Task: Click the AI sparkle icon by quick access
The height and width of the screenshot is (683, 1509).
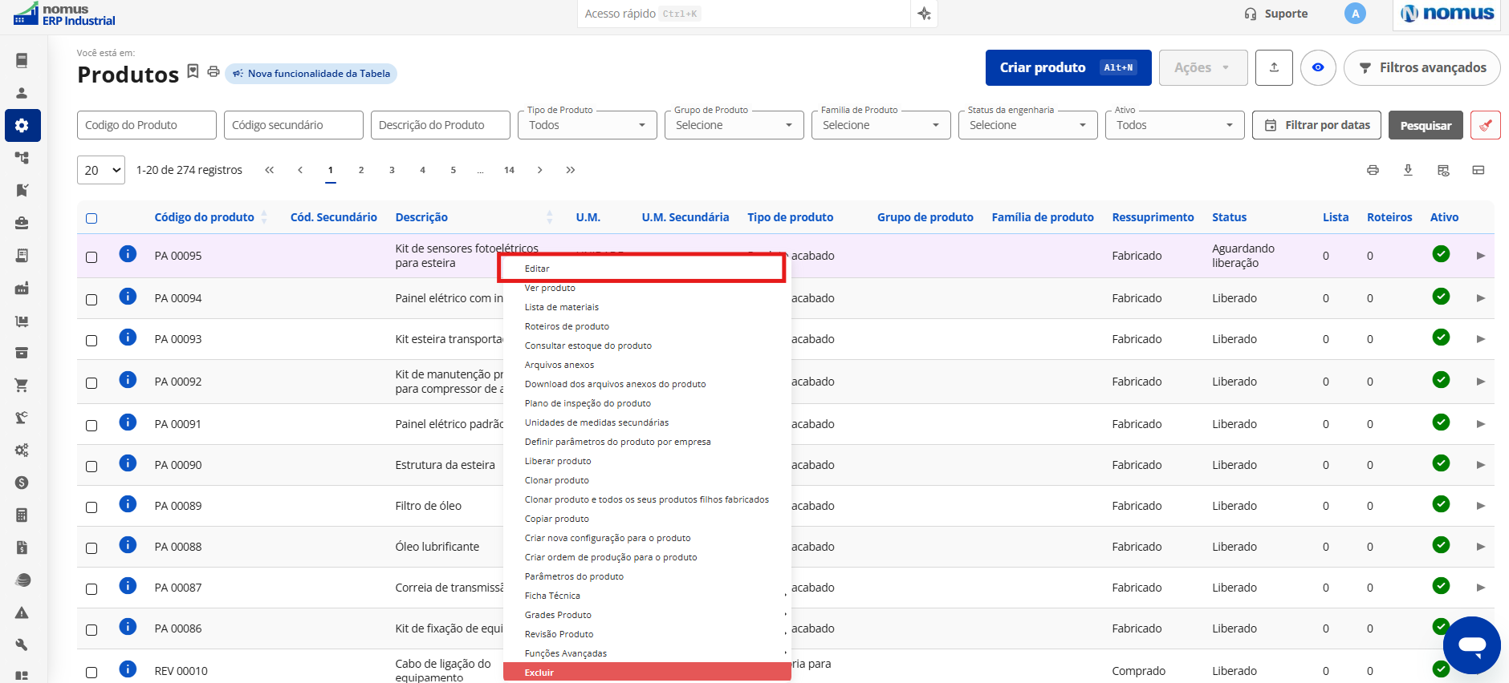Action: [x=925, y=14]
